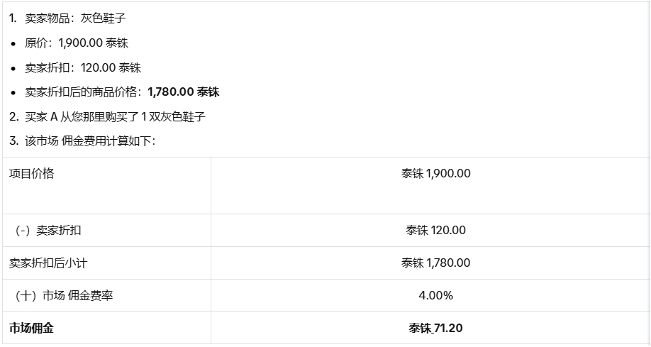The height and width of the screenshot is (347, 651).
Task: Click the bold 1,780.00 泰铢 bullet value
Action: point(183,92)
